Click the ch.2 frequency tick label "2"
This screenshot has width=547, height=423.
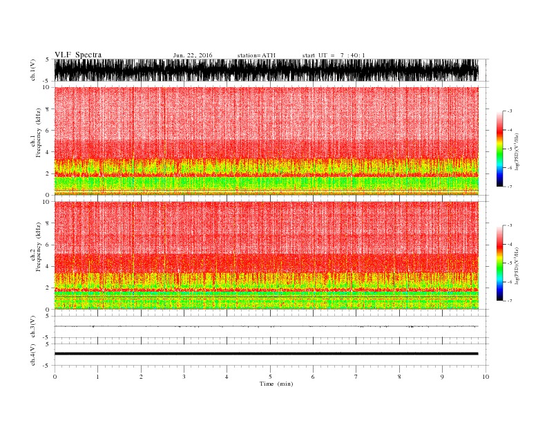[x=48, y=288]
